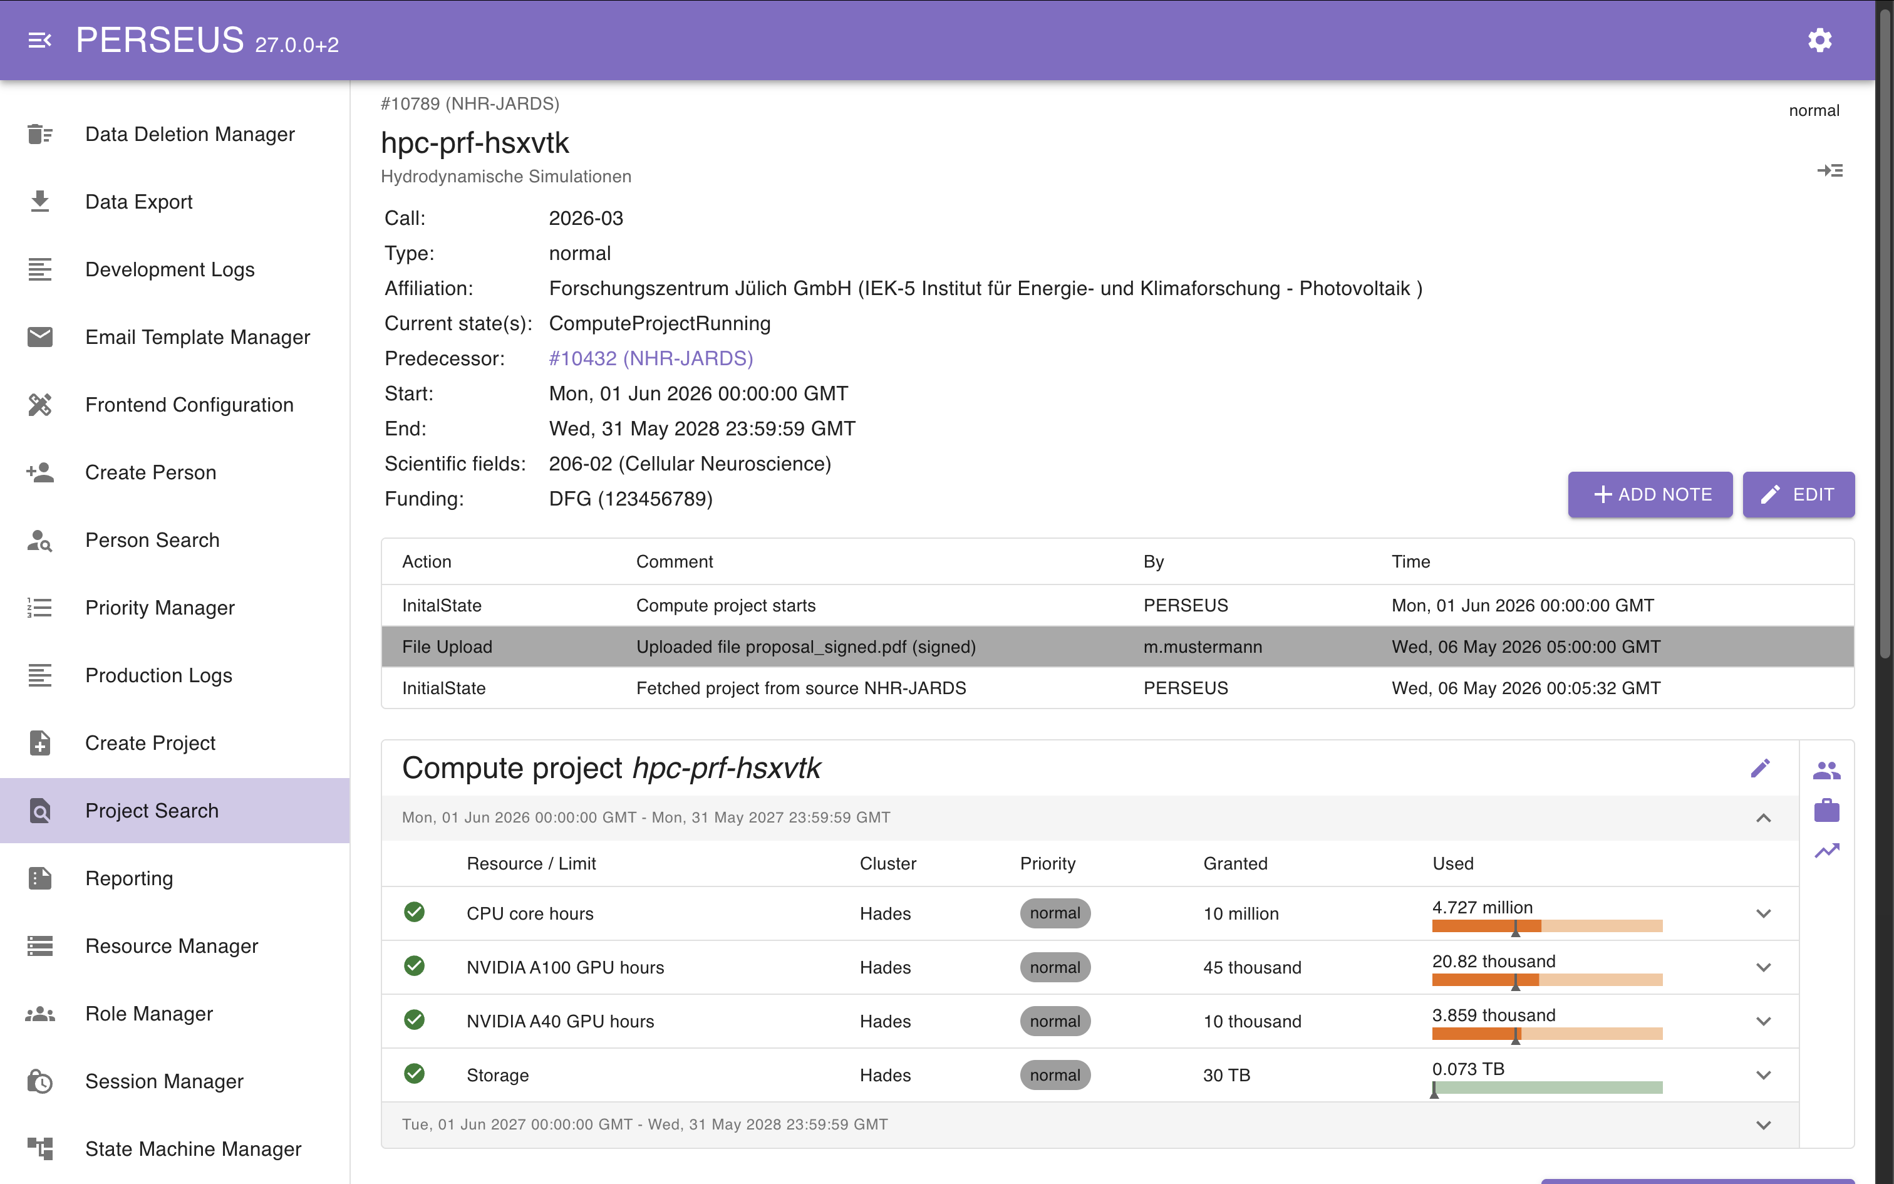Click the Priority Manager numbered list icon
The image size is (1894, 1184).
click(x=40, y=608)
